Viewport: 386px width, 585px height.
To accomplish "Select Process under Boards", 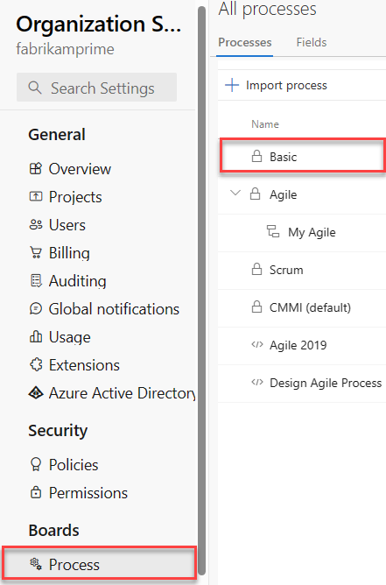I will 99,564.
